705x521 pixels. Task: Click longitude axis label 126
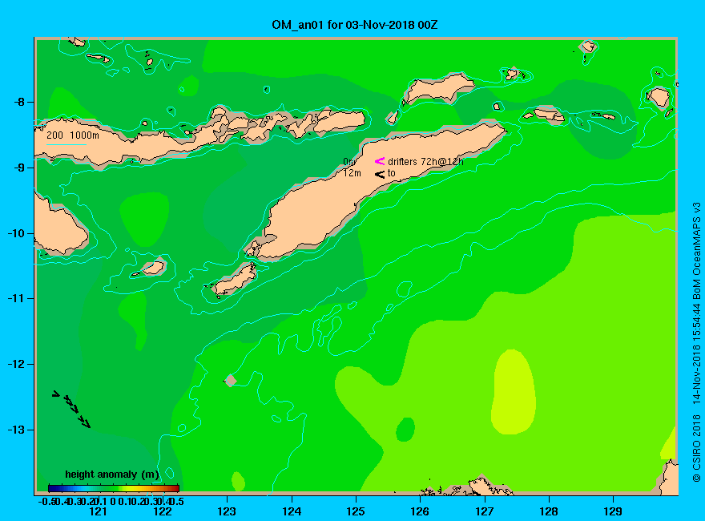coord(420,511)
